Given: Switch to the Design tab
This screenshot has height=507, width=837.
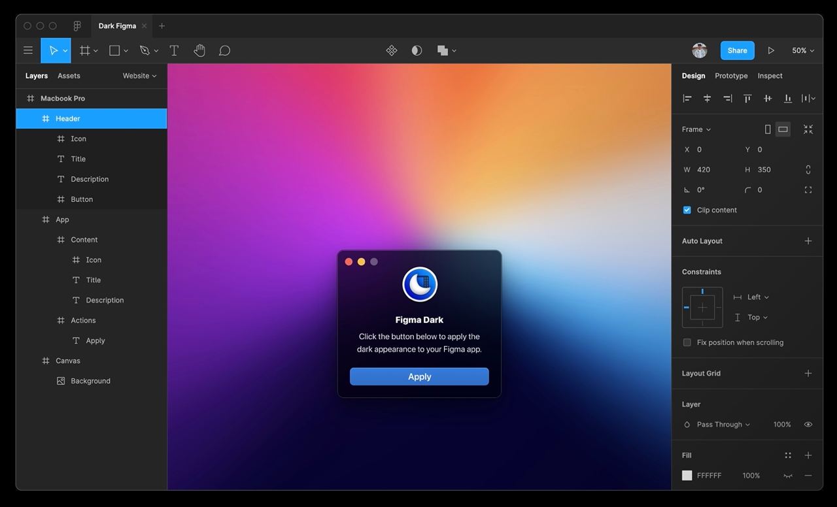Looking at the screenshot, I should [x=693, y=76].
